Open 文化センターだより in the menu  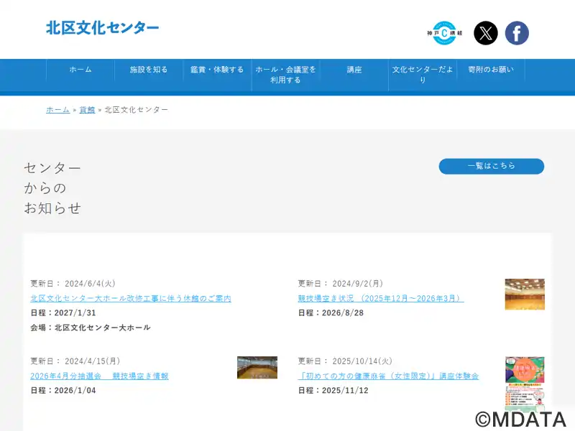pyautogui.click(x=423, y=75)
